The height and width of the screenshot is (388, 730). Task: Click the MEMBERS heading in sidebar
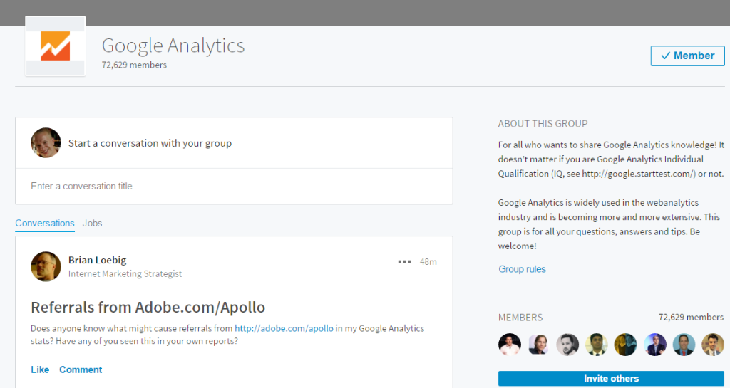[520, 318]
